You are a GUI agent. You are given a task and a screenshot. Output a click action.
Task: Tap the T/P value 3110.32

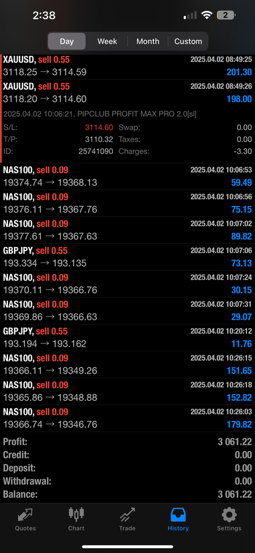coord(99,139)
